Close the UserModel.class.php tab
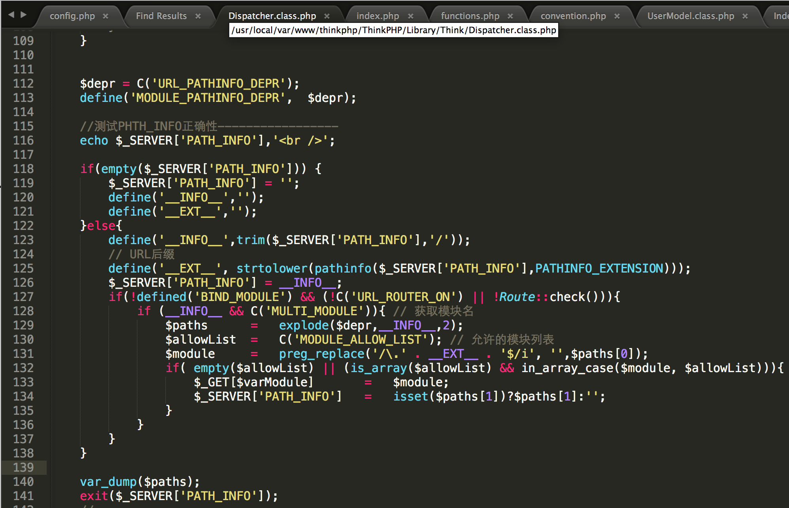This screenshot has width=789, height=508. point(745,16)
